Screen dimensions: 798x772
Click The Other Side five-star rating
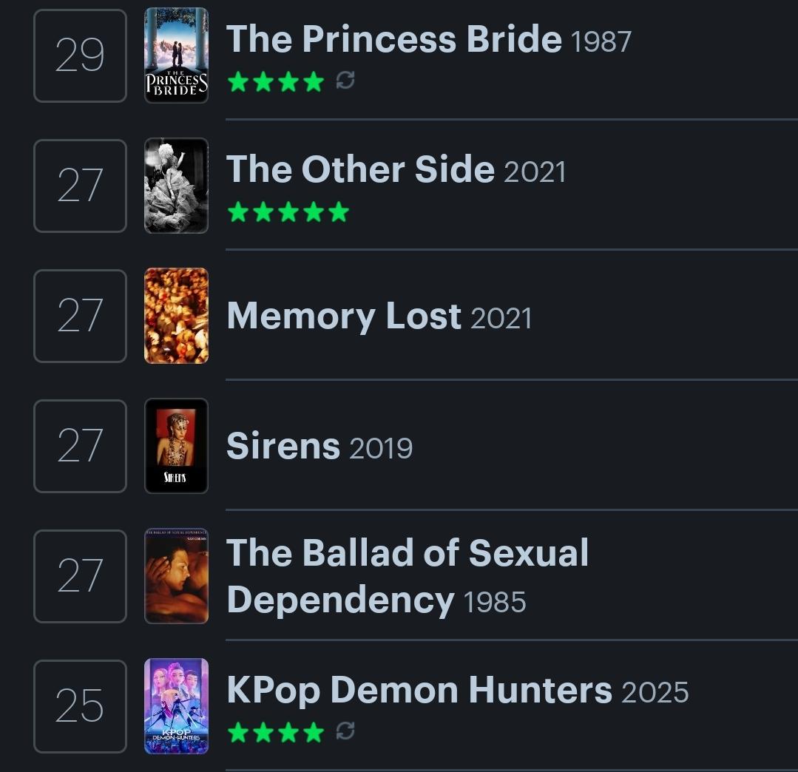(288, 212)
